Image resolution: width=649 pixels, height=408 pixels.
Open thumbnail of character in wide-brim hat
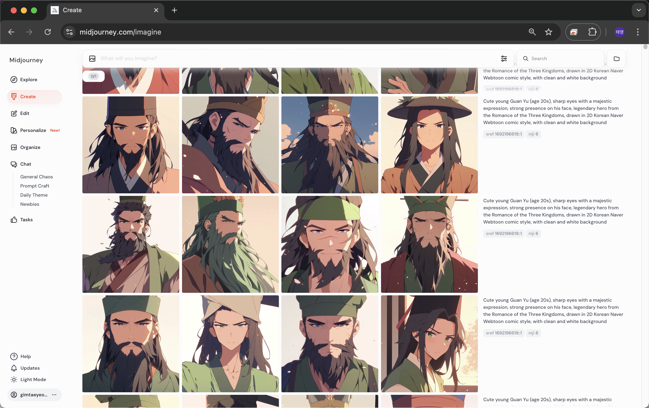429,145
